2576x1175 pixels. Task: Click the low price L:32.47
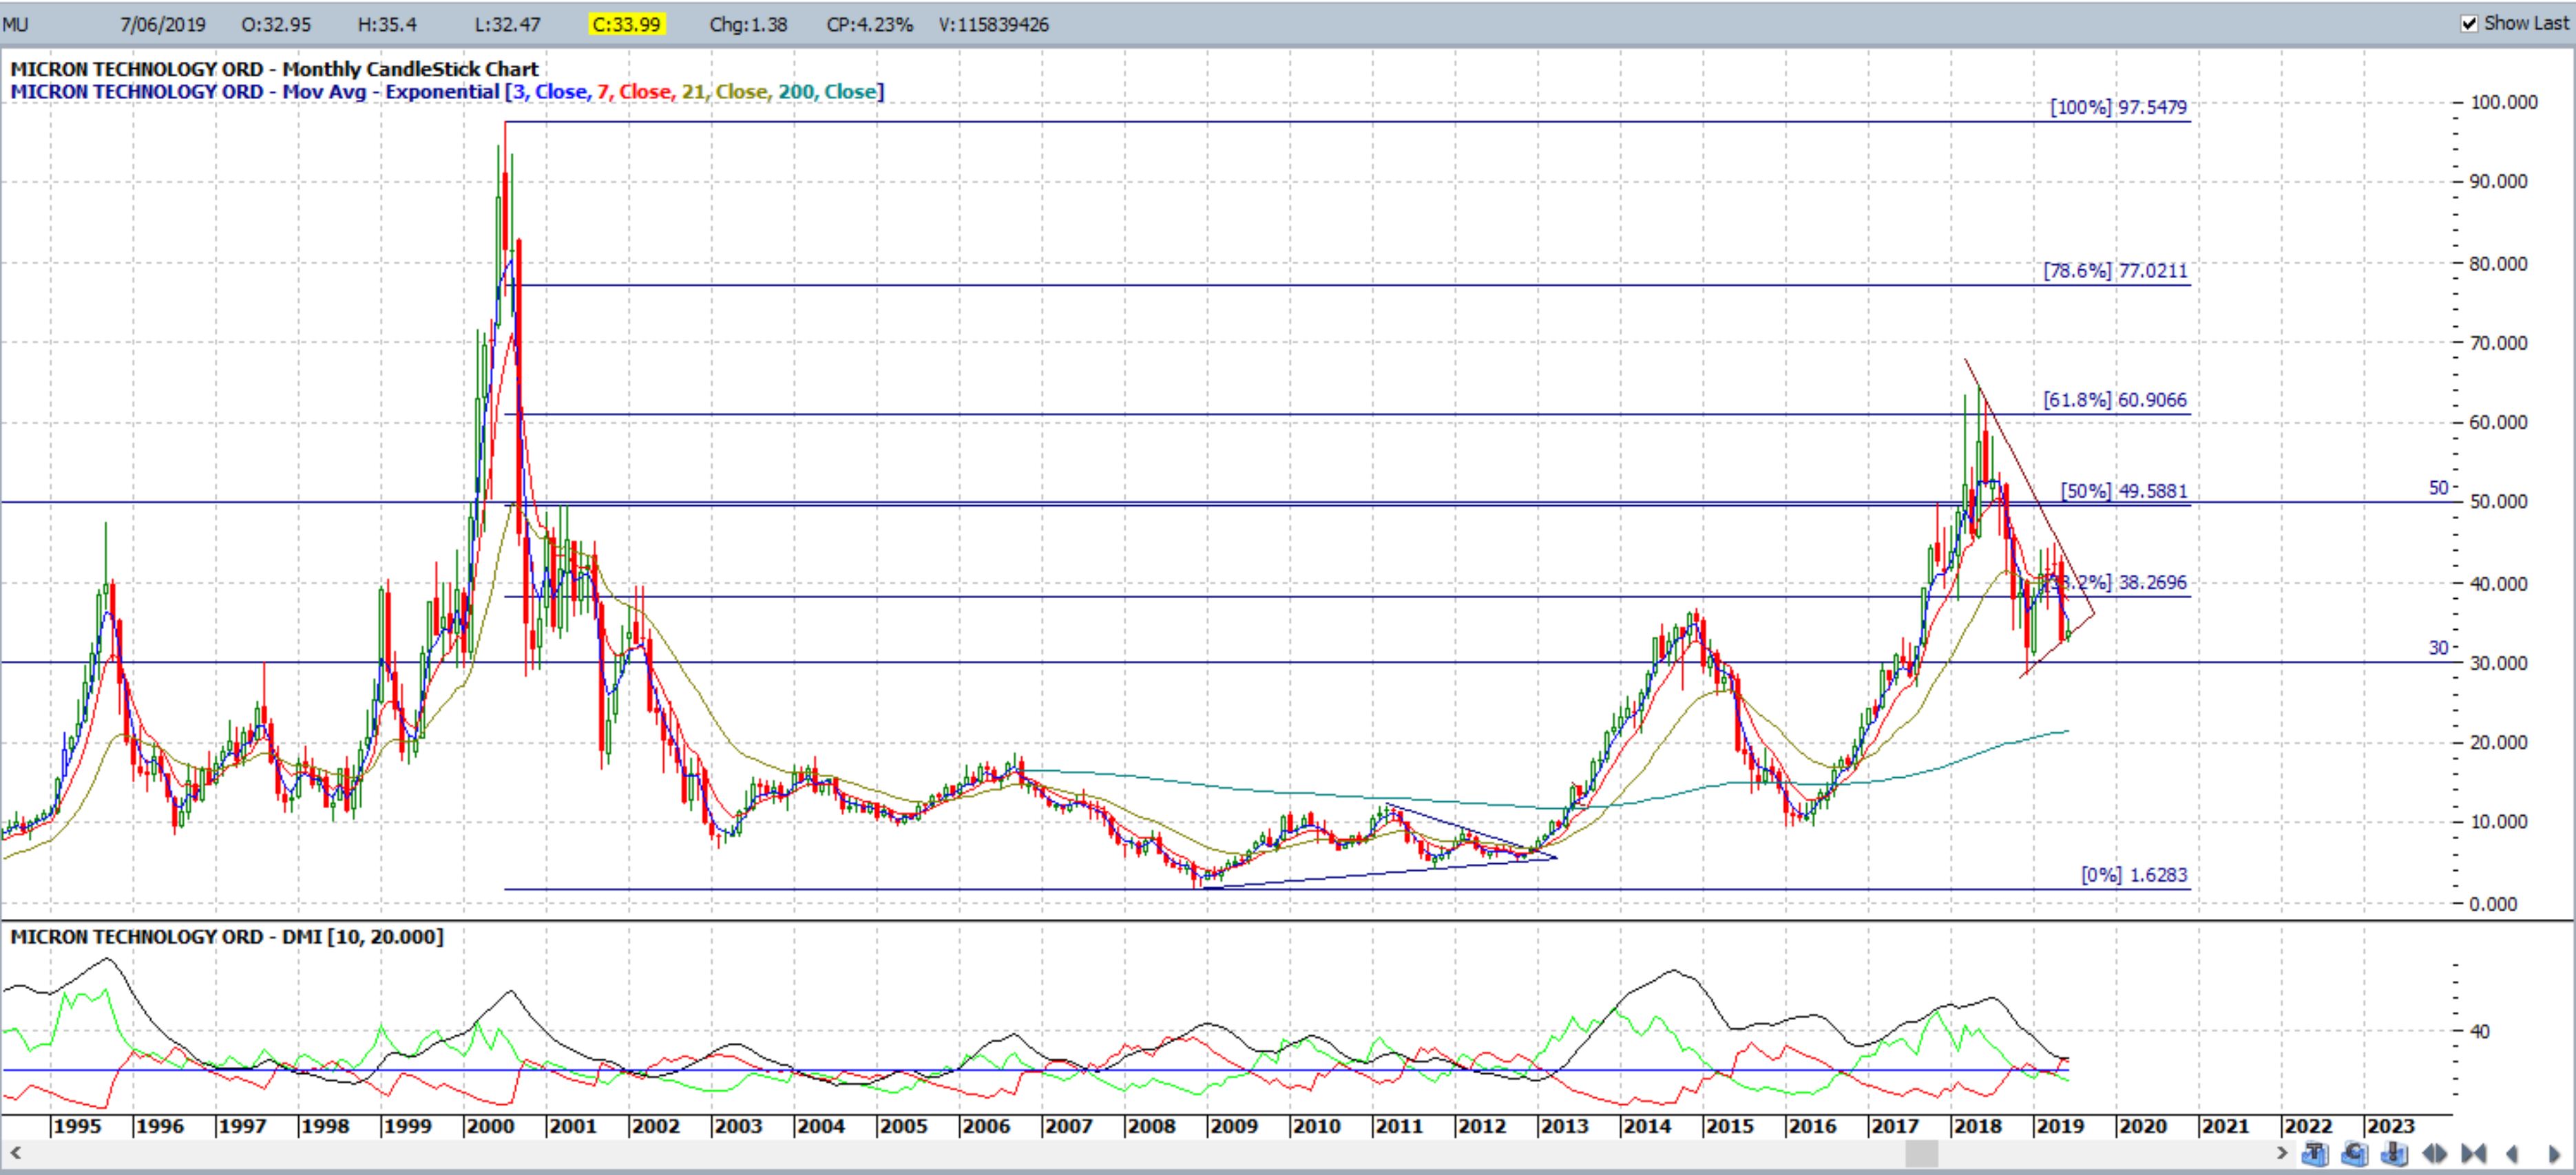tap(507, 24)
